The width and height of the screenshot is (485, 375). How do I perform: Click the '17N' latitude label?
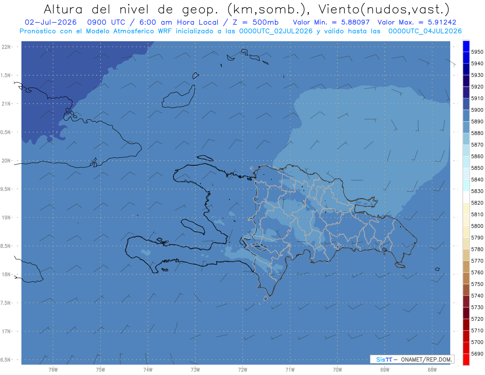[x=6, y=331]
